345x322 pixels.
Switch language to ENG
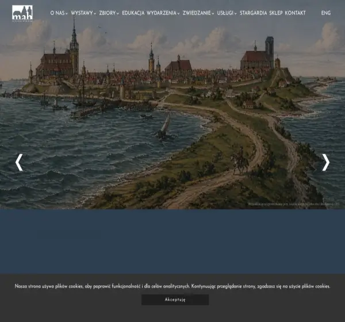click(x=326, y=13)
